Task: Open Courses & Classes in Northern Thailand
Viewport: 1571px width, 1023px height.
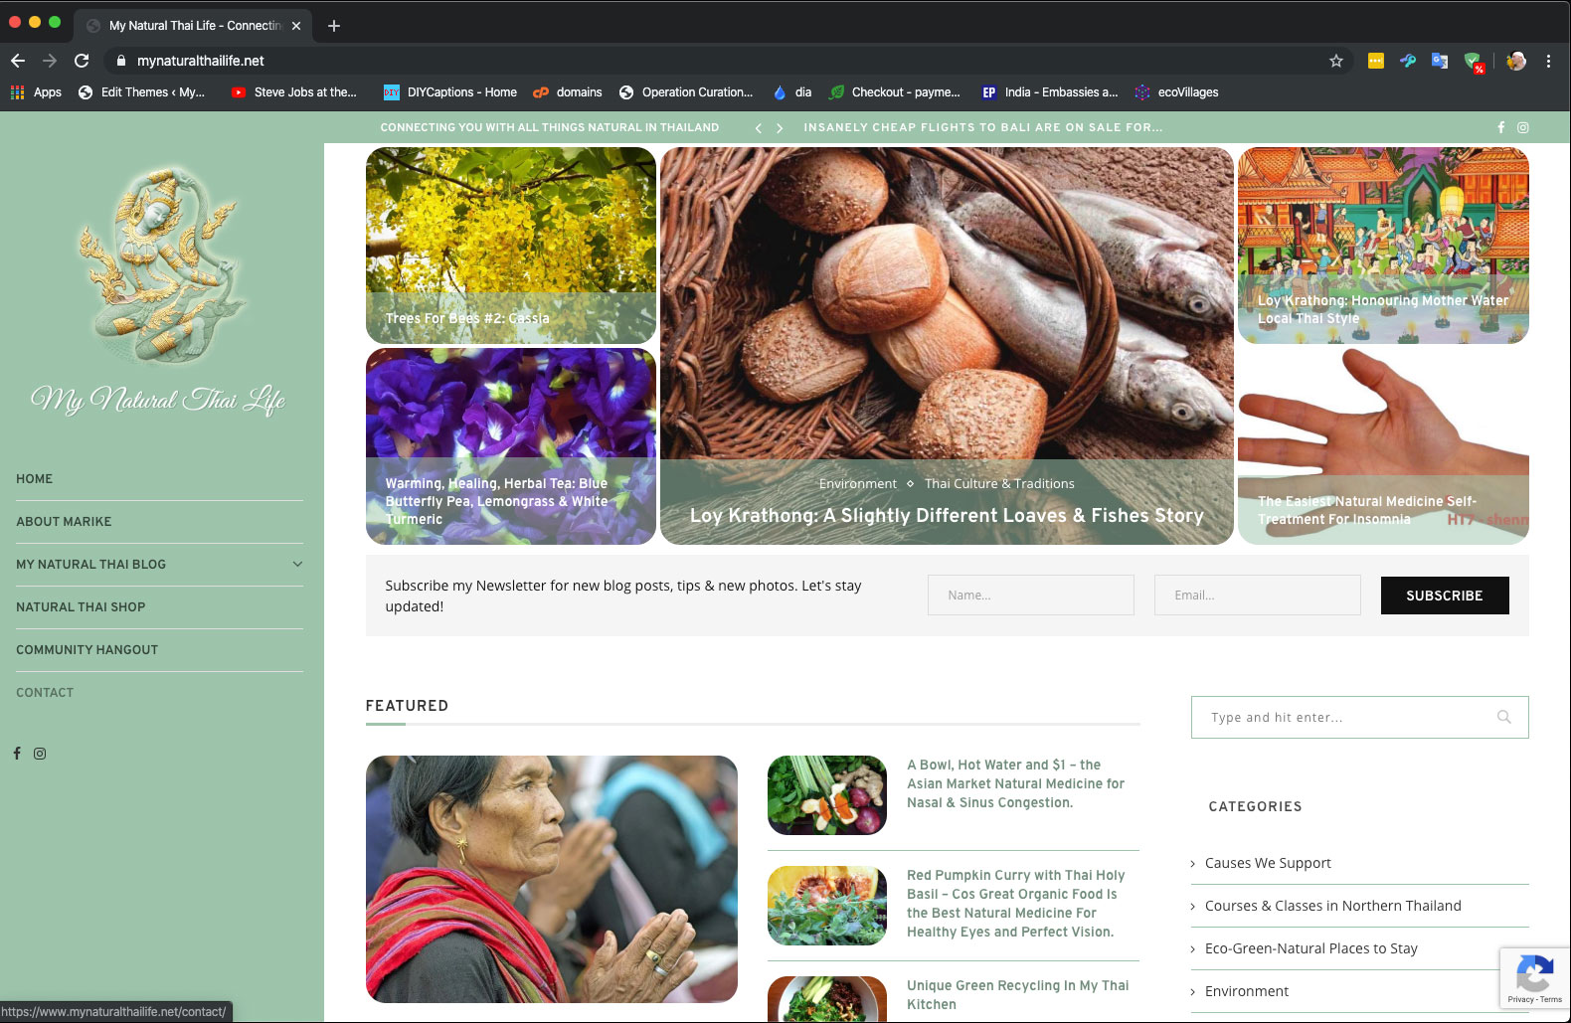Action: click(x=1333, y=906)
